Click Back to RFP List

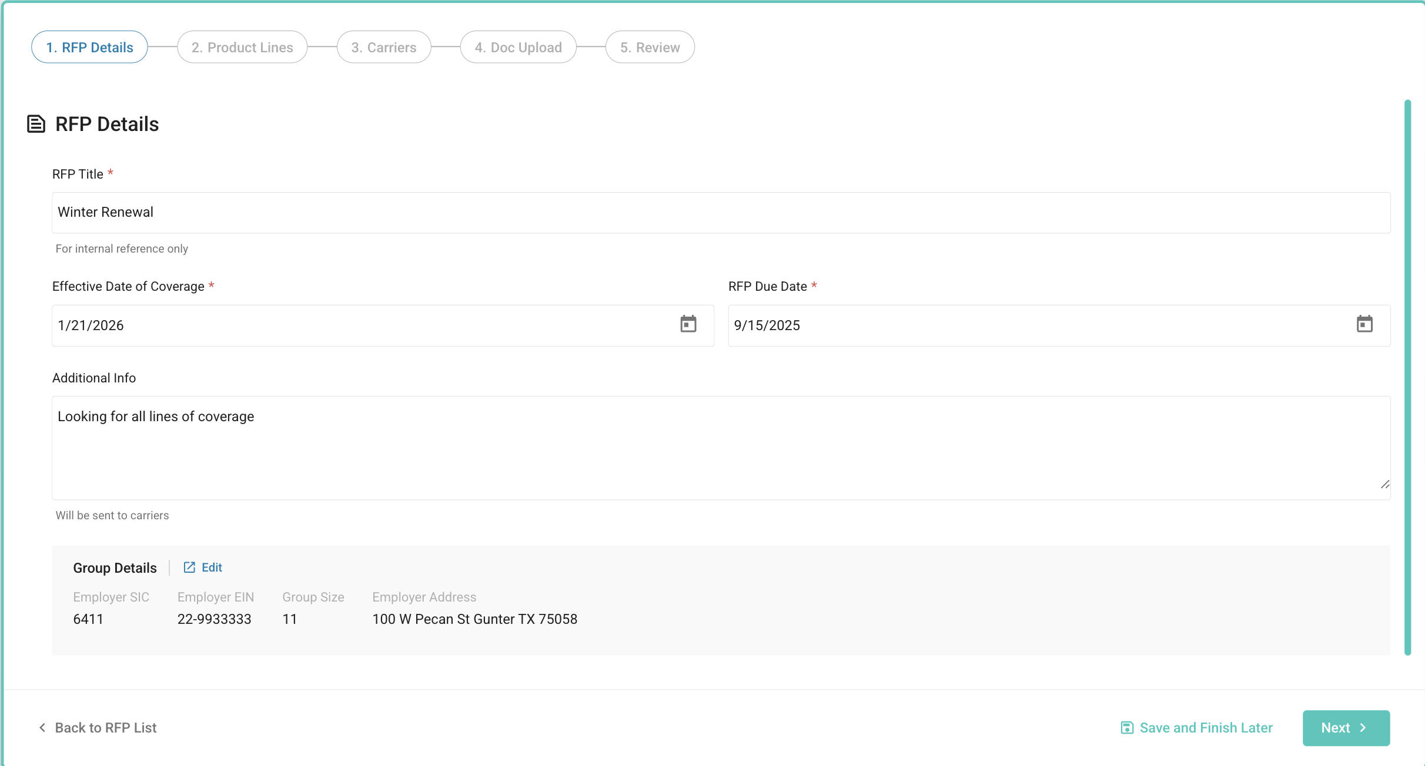98,728
